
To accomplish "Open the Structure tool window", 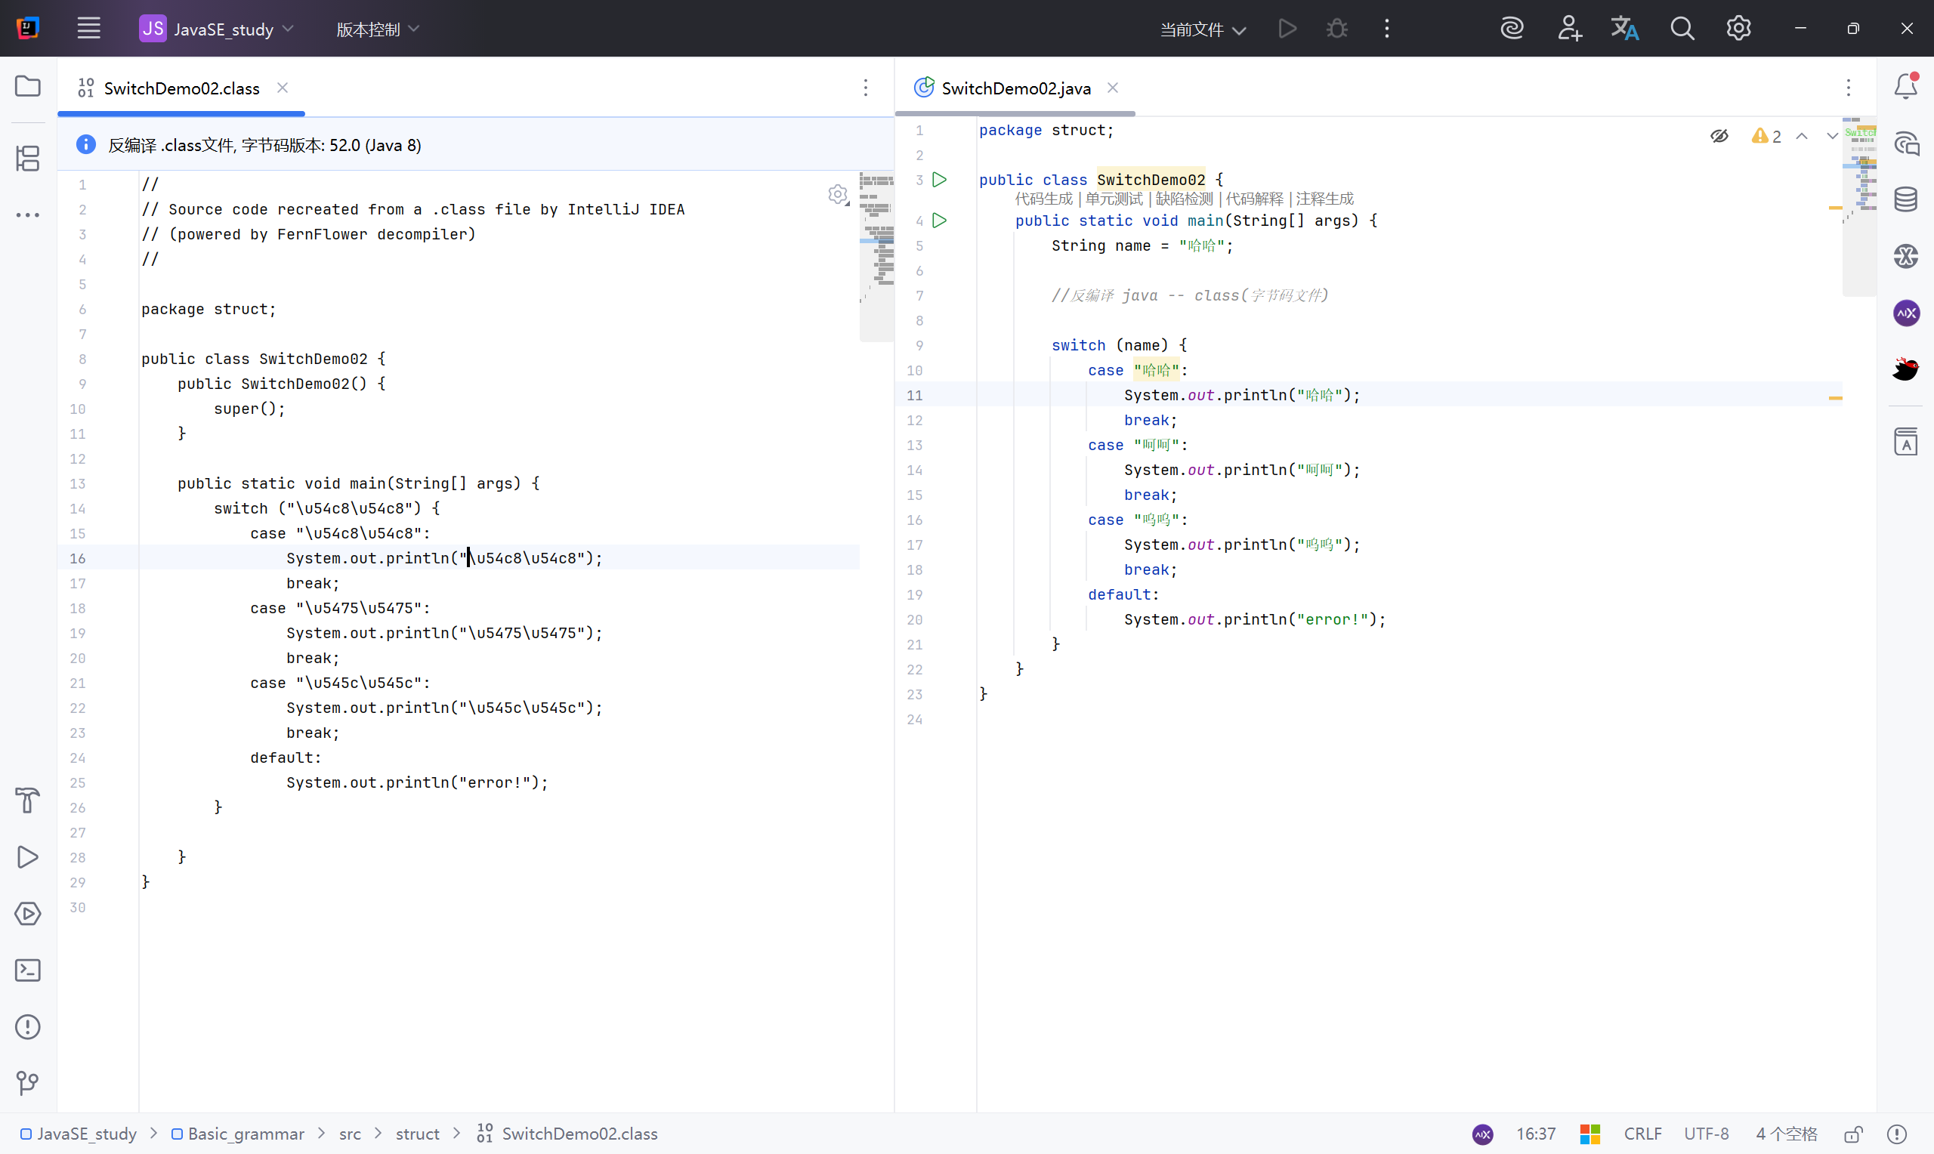I will (x=28, y=159).
